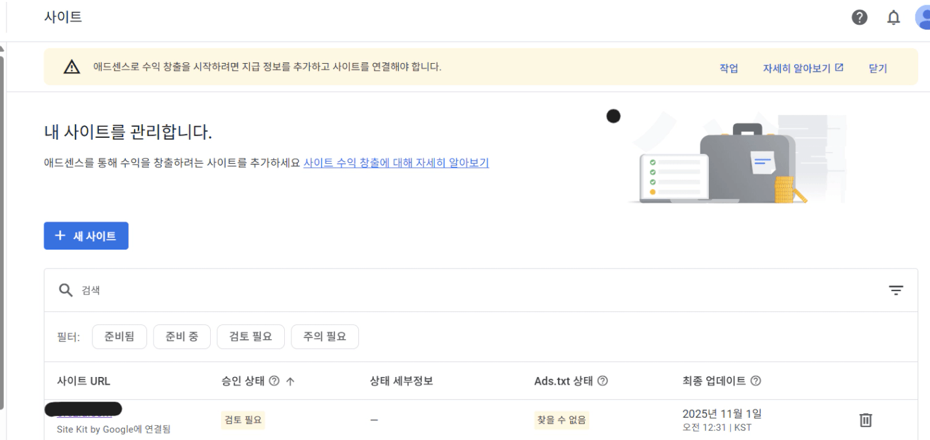The width and height of the screenshot is (930, 440).
Task: Toggle the 검토 필요 filter chip
Action: click(250, 337)
